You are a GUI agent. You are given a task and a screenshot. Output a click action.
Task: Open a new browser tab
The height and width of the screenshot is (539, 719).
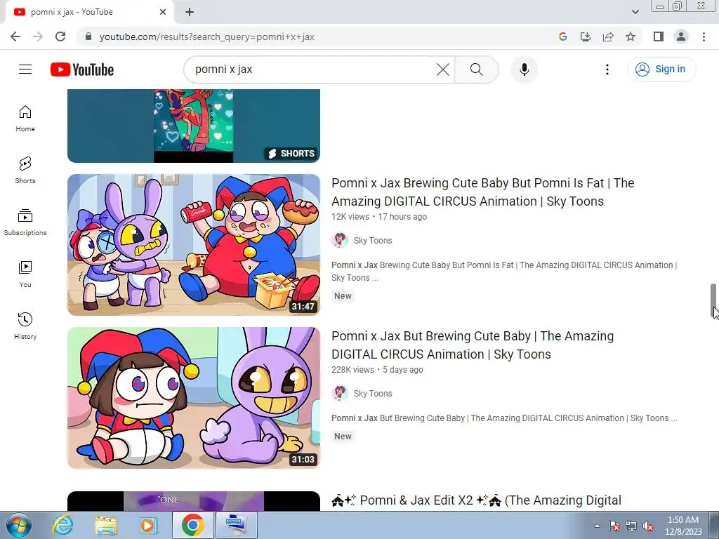pyautogui.click(x=190, y=13)
